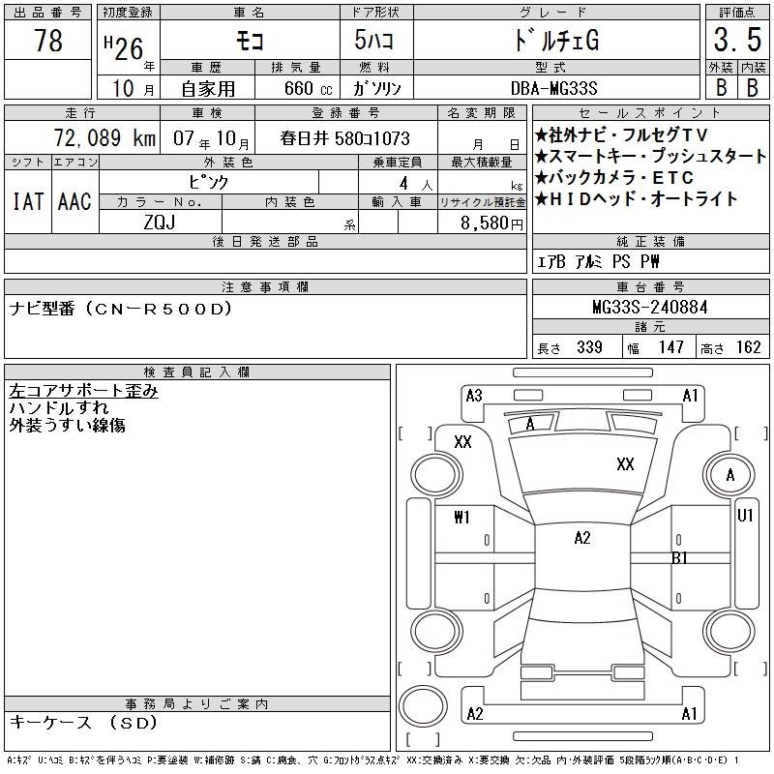Click the underlined 左コアサポート歪み note

[x=83, y=392]
